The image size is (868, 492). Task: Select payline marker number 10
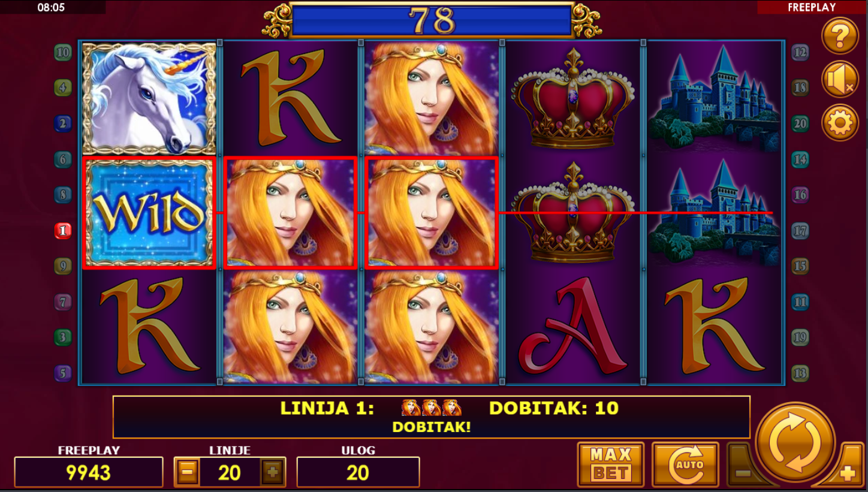(63, 52)
